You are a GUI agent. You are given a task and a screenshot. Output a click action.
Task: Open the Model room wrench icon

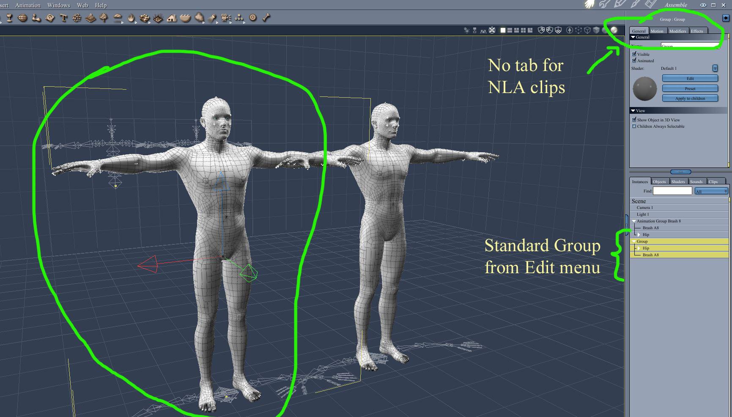pyautogui.click(x=605, y=4)
